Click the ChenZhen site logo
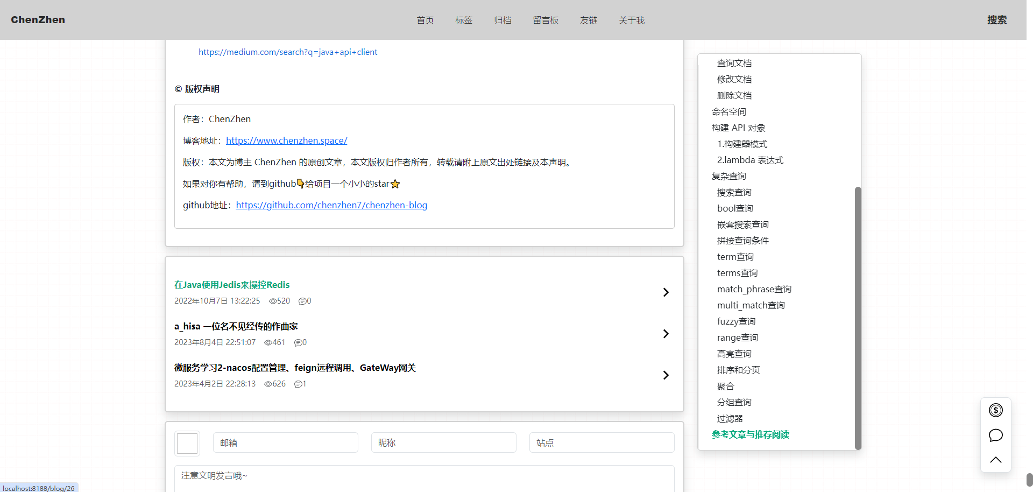The width and height of the screenshot is (1033, 492). pos(38,19)
